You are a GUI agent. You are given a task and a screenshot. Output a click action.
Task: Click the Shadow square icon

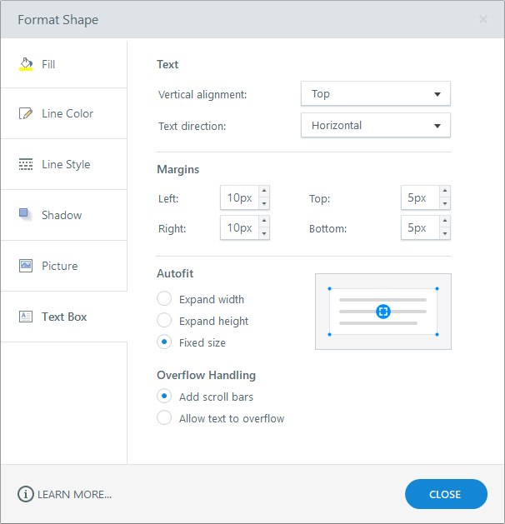[26, 214]
